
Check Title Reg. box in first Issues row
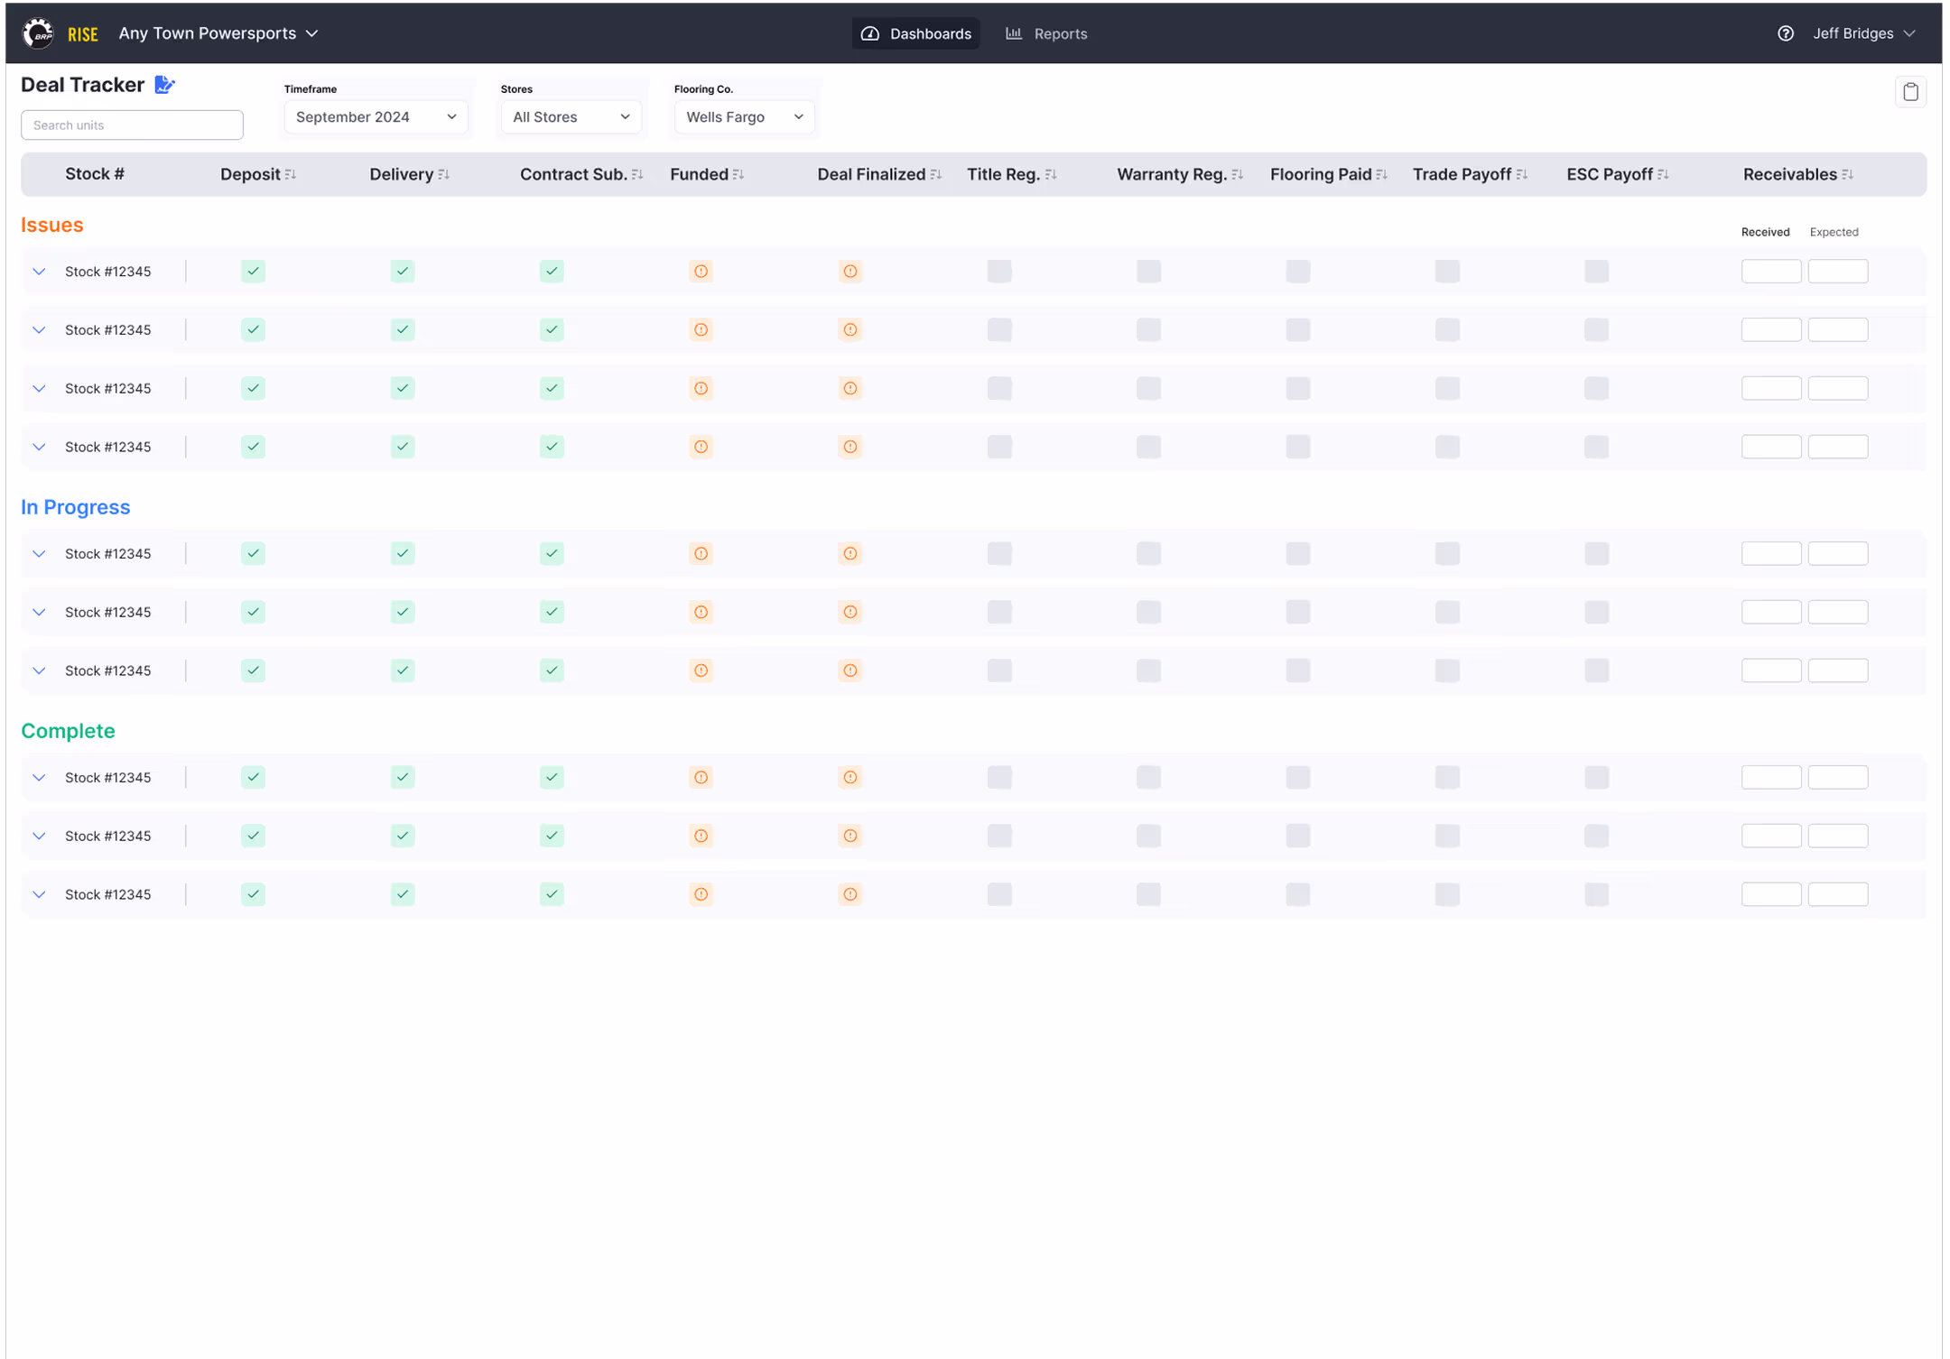coord(999,272)
